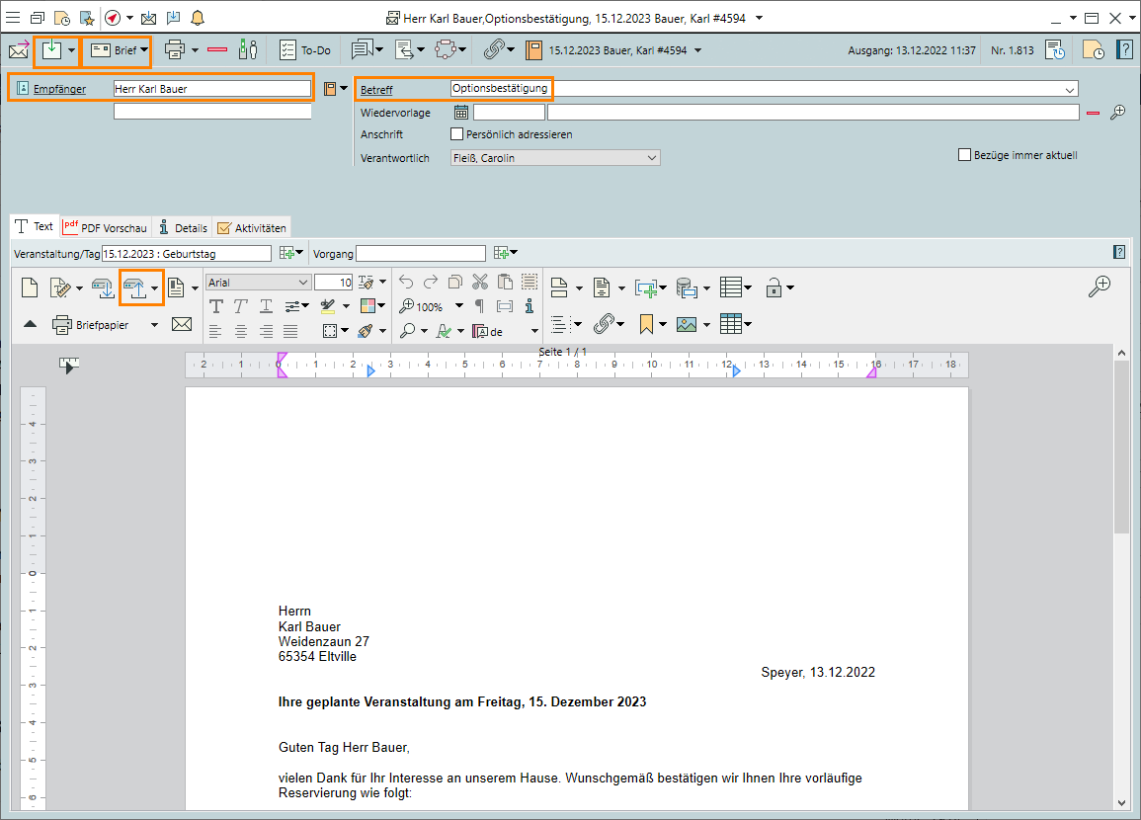Click the notification bell icon in title bar
Image resolution: width=1141 pixels, height=820 pixels.
click(x=198, y=18)
